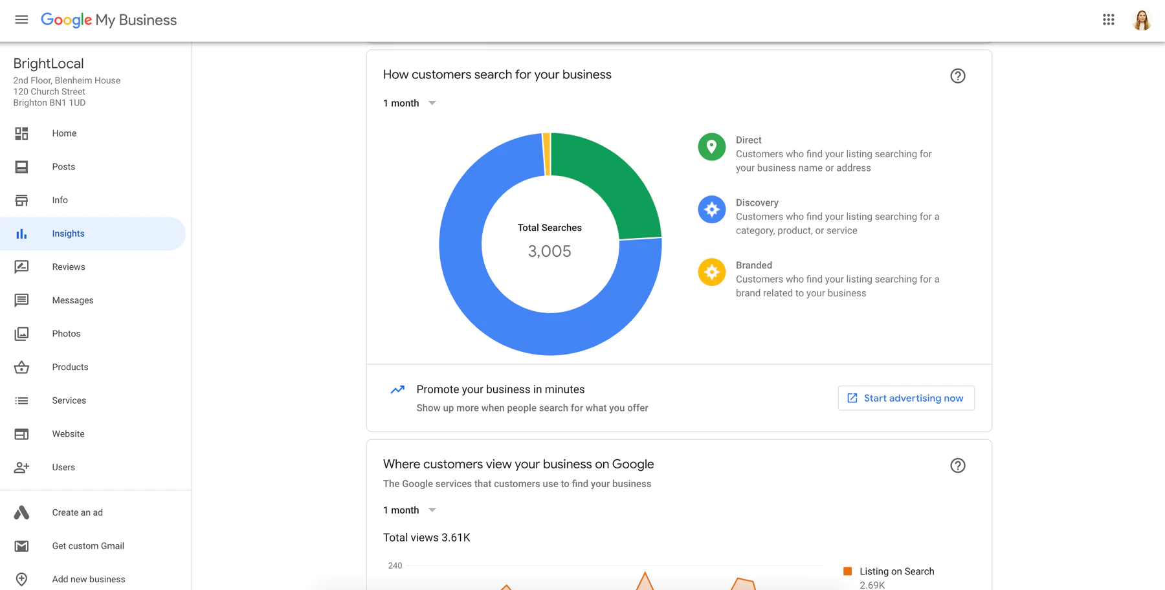Click the Info storefront icon
The height and width of the screenshot is (590, 1165).
(x=21, y=200)
